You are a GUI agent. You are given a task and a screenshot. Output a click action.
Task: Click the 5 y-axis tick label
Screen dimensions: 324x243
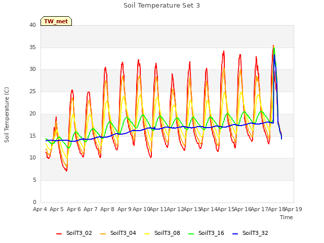pyautogui.click(x=34, y=180)
